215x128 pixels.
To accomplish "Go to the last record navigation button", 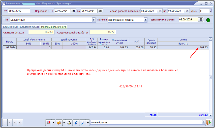I will 21,123.
